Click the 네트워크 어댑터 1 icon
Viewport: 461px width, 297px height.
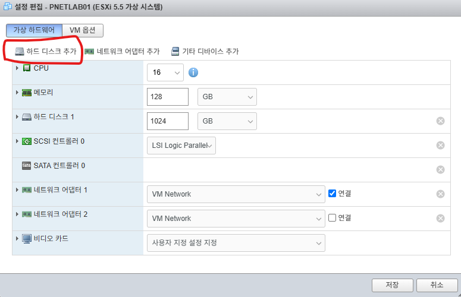tap(27, 190)
